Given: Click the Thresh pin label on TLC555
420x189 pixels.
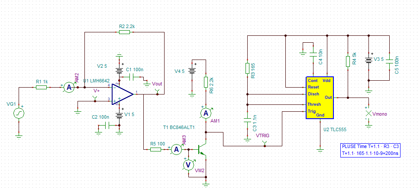Looking at the screenshot, I should pos(314,104).
